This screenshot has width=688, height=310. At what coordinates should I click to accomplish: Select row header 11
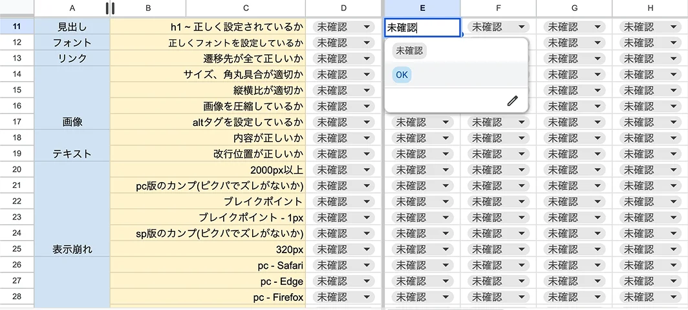[x=17, y=27]
